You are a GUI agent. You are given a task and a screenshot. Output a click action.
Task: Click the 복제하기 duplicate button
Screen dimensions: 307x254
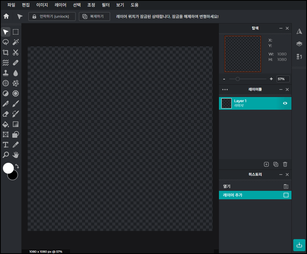94,16
